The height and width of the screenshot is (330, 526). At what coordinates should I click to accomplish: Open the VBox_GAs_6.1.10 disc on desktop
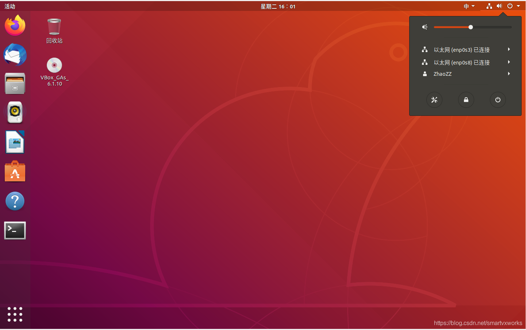tap(54, 66)
